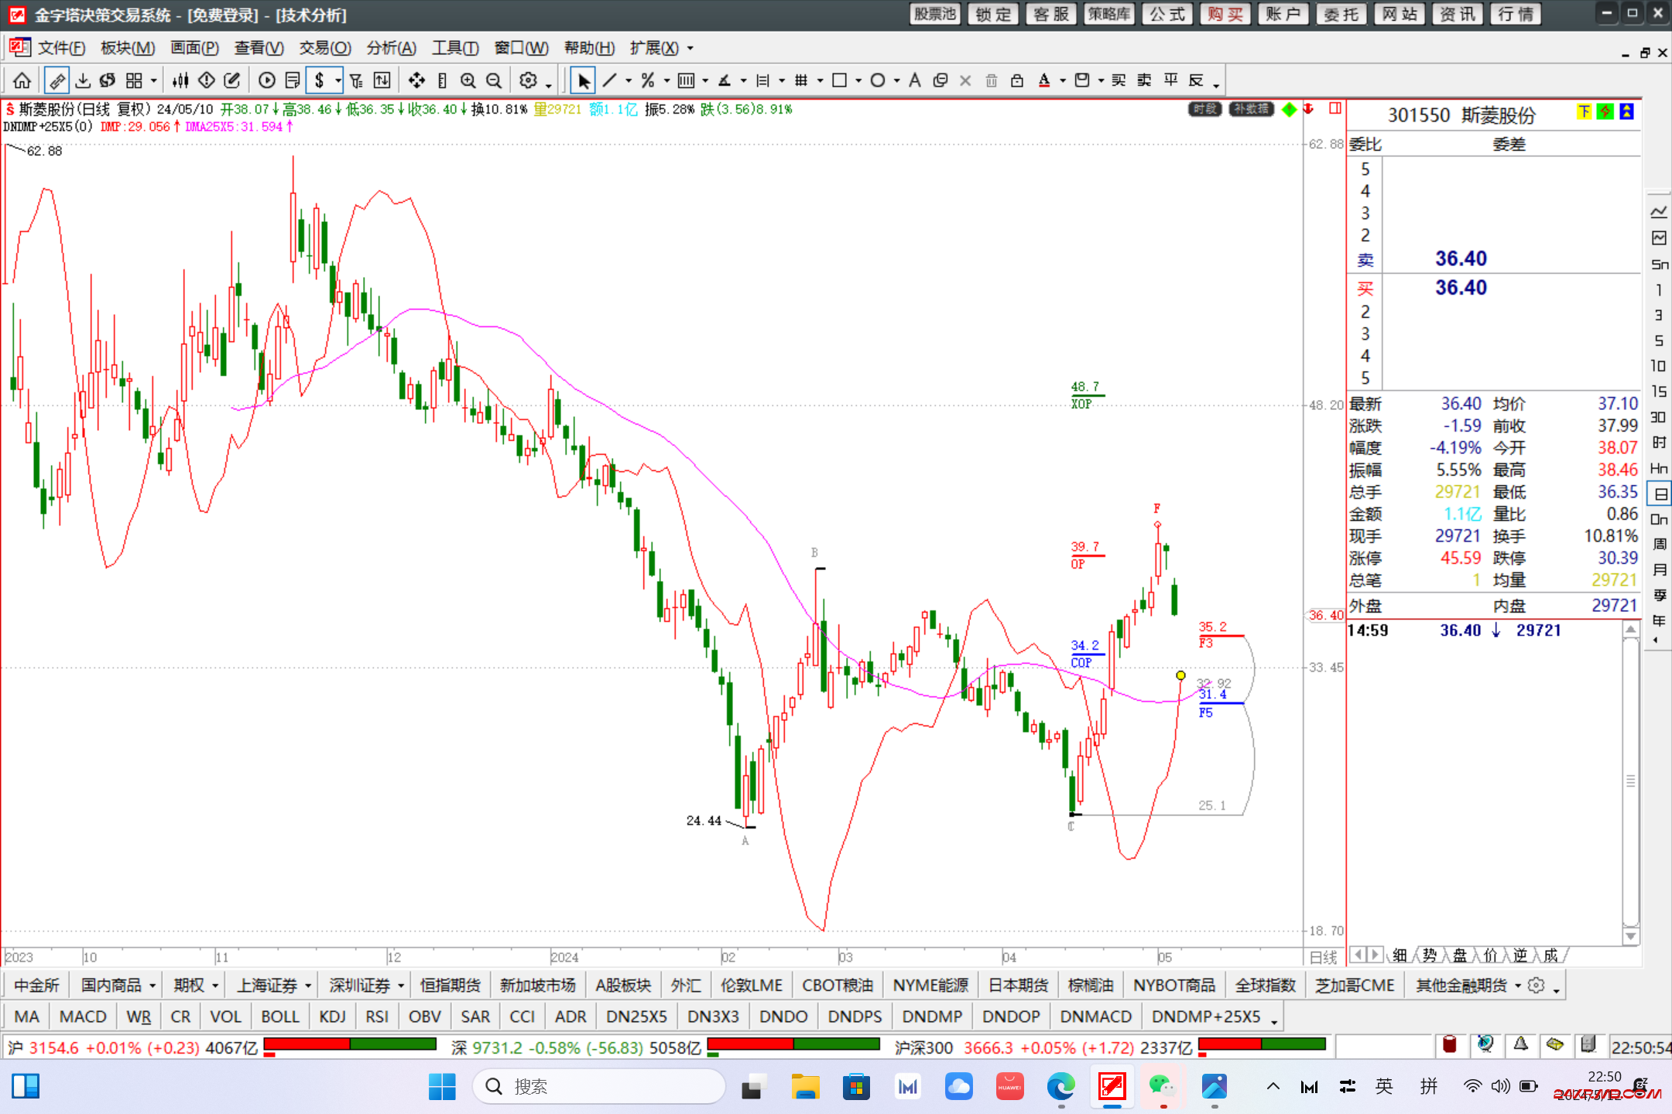Image resolution: width=1672 pixels, height=1114 pixels.
Task: Click the 卖 sell toolbar button
Action: (1145, 80)
